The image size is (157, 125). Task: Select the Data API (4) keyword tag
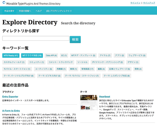coord(51,56)
